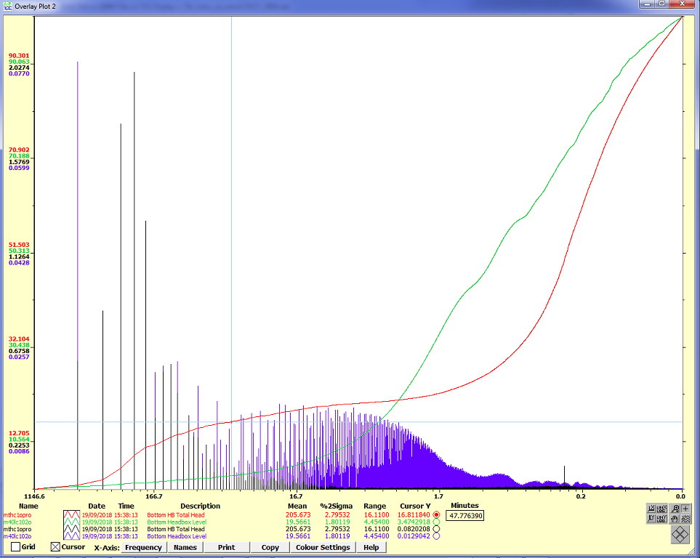Activate the zoom magnifier tool
This screenshot has width=700, height=558.
click(676, 509)
